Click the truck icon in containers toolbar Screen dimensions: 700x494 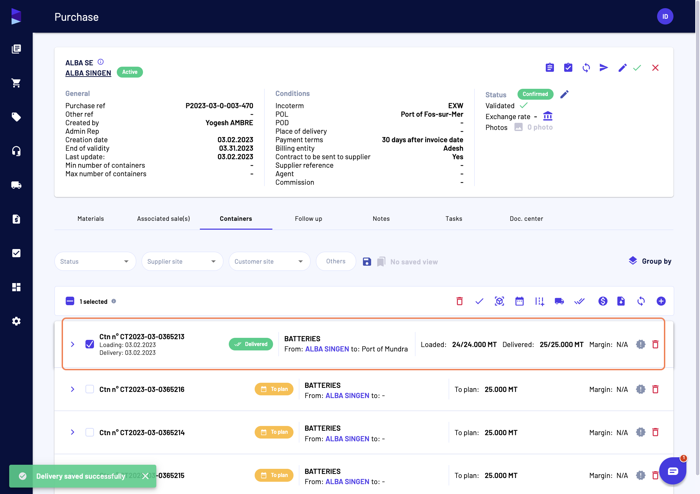tap(559, 301)
